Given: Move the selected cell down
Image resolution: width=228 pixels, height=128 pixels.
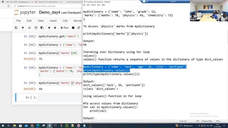Looking at the screenshot, I should tap(55, 28).
